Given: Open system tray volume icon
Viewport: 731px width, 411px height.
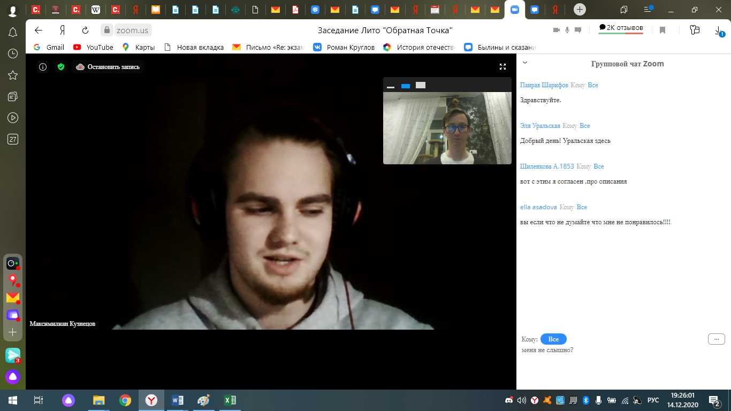Looking at the screenshot, I should [522, 400].
